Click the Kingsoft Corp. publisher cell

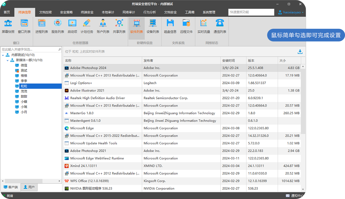(x=181, y=181)
